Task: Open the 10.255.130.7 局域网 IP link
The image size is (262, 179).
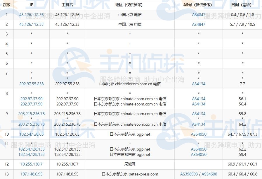Action: pos(31,164)
